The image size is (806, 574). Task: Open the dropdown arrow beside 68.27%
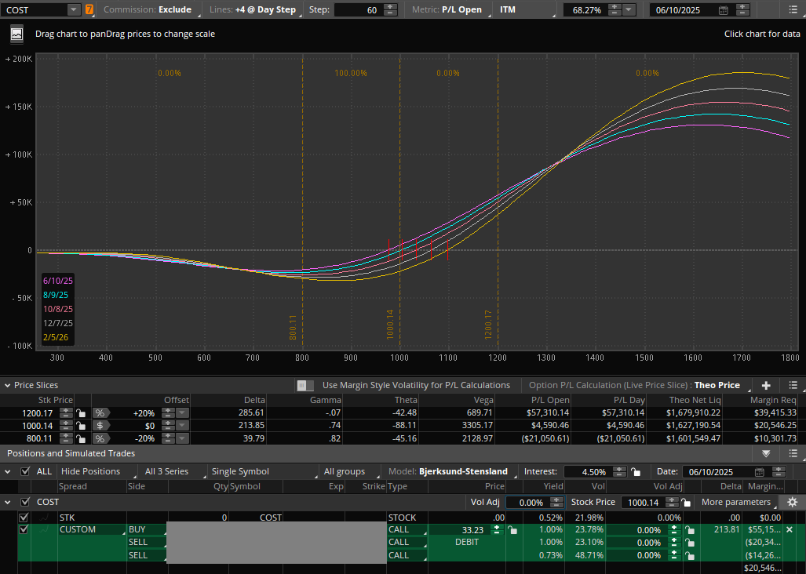(x=629, y=9)
